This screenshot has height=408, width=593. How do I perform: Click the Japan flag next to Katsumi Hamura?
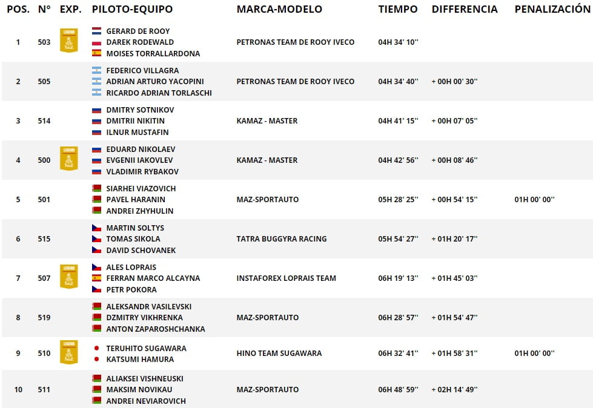click(97, 359)
